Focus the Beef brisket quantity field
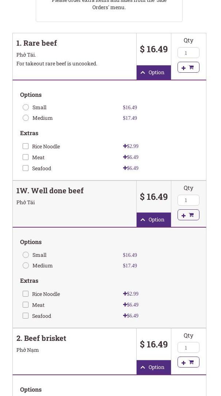 (x=188, y=347)
